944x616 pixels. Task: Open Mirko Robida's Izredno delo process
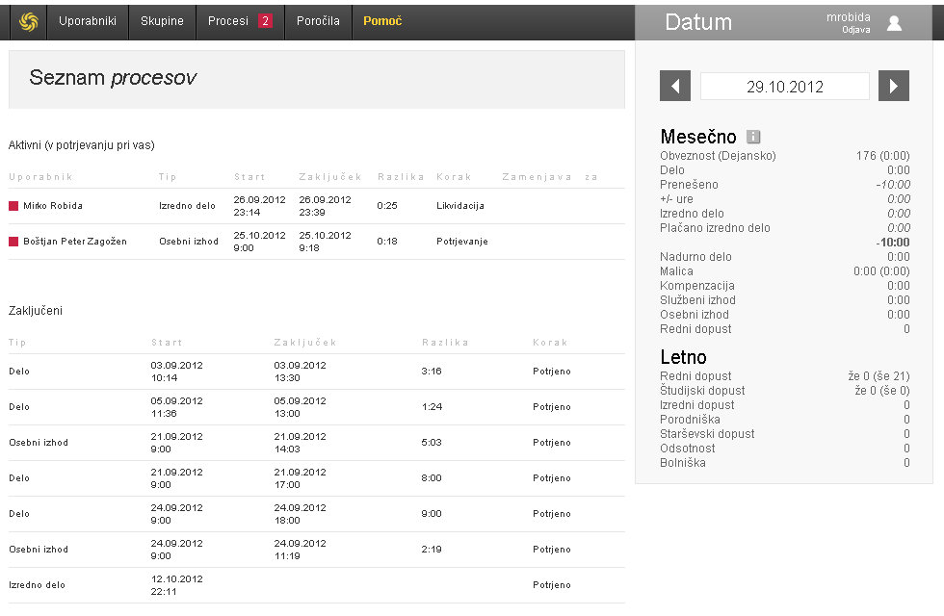[x=189, y=206]
